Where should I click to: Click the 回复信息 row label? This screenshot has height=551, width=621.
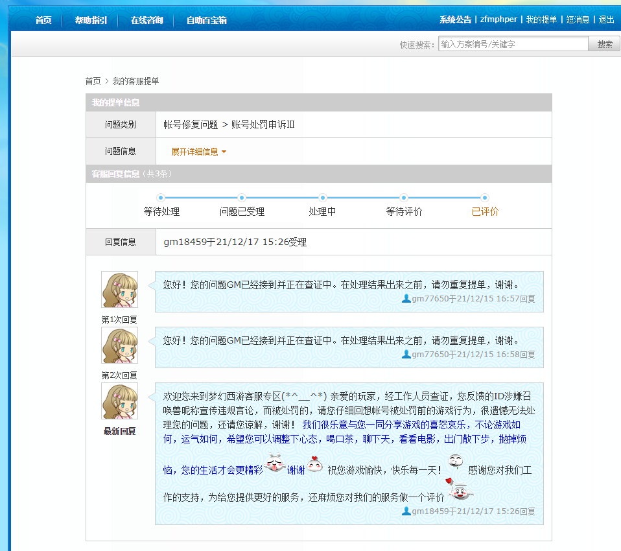pos(121,242)
